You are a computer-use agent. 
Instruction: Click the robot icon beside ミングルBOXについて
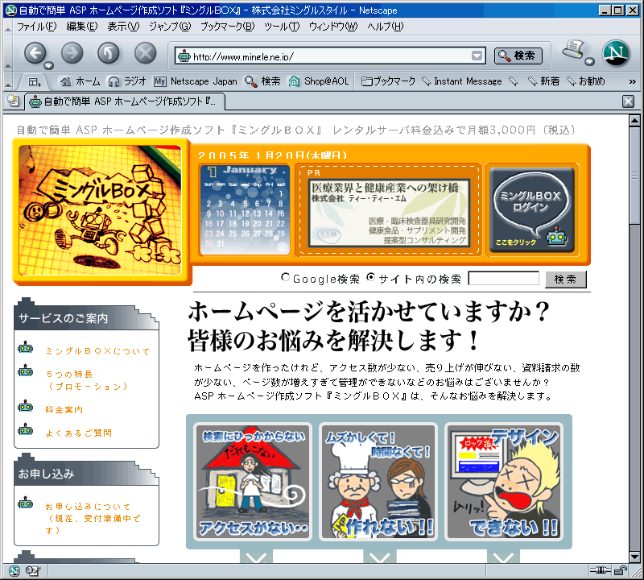click(x=26, y=348)
